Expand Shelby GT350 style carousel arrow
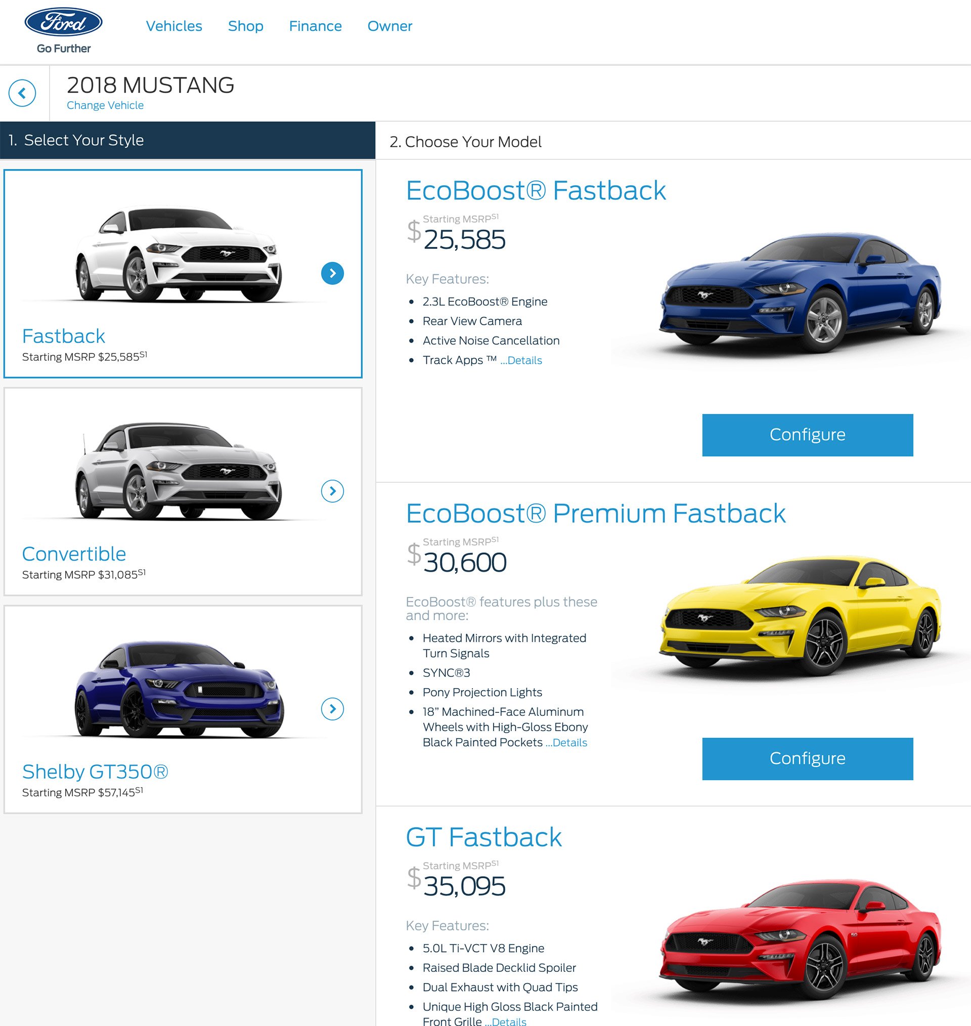The width and height of the screenshot is (971, 1026). coord(333,708)
